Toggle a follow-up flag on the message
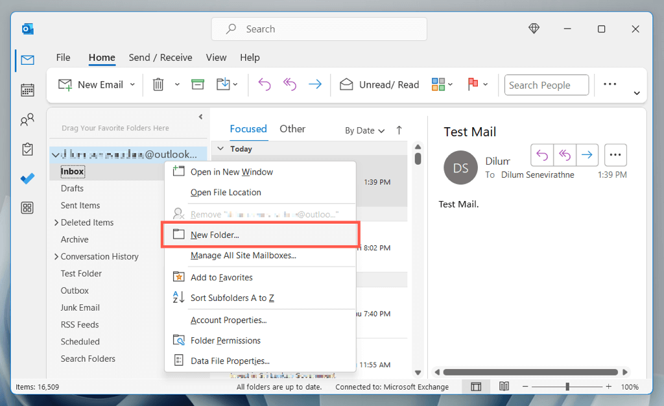664x406 pixels. [474, 84]
